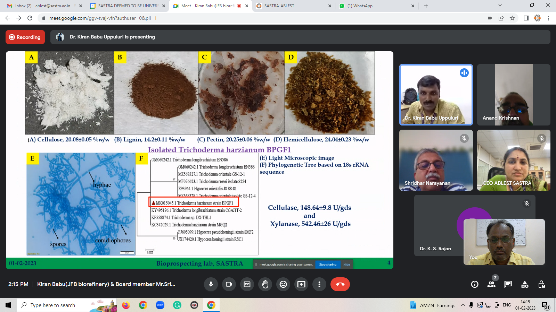Open the Activities panel icon
Image resolution: width=556 pixels, height=312 pixels.
[x=525, y=284]
